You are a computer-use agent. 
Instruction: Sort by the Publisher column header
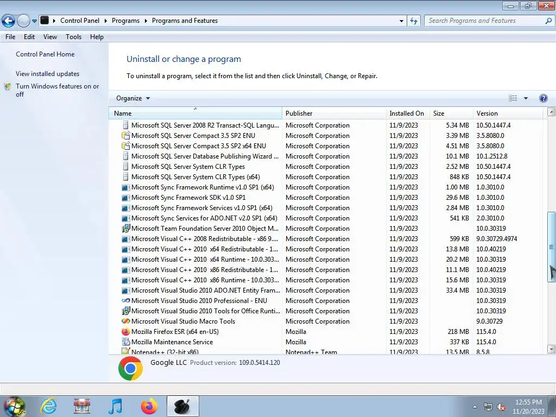point(334,113)
